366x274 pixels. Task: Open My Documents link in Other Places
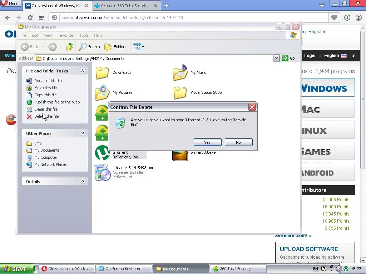point(47,150)
